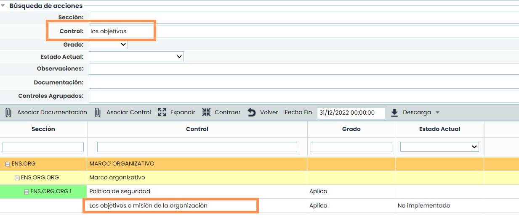Screen dimensions: 519x218
Task: Click the Expandir arrows icon
Action: 162,113
